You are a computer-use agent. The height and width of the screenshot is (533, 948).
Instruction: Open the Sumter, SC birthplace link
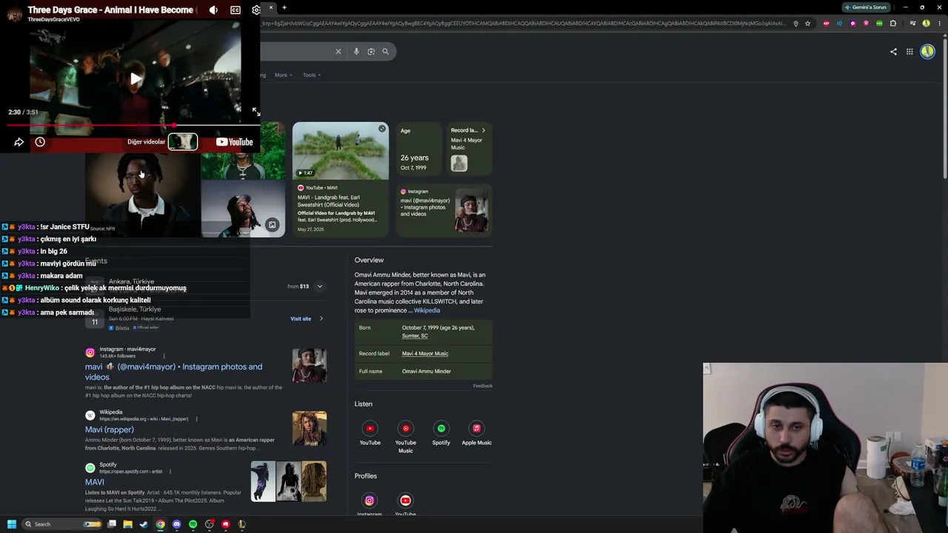coord(415,336)
